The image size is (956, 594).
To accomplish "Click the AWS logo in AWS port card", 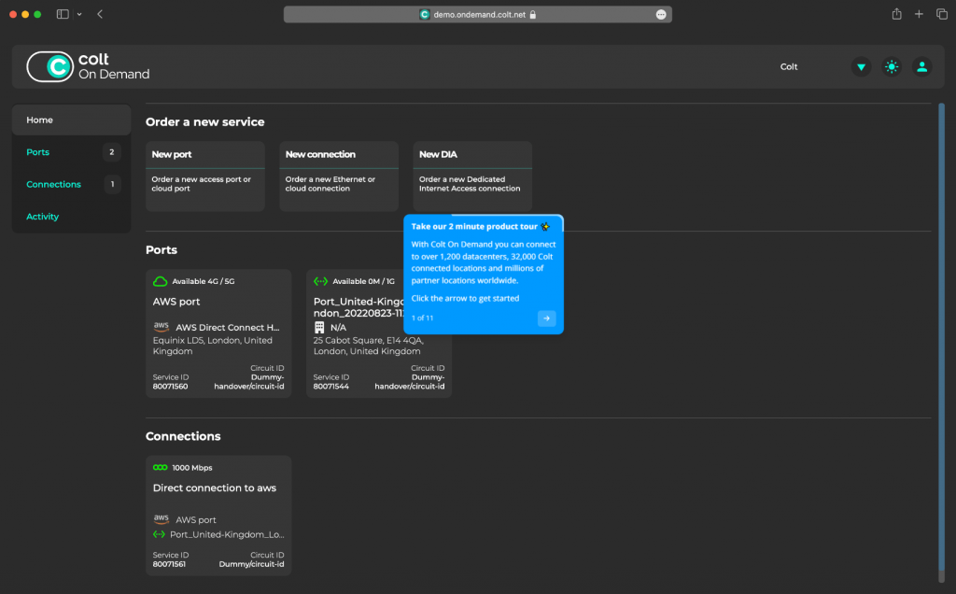I will 162,328.
